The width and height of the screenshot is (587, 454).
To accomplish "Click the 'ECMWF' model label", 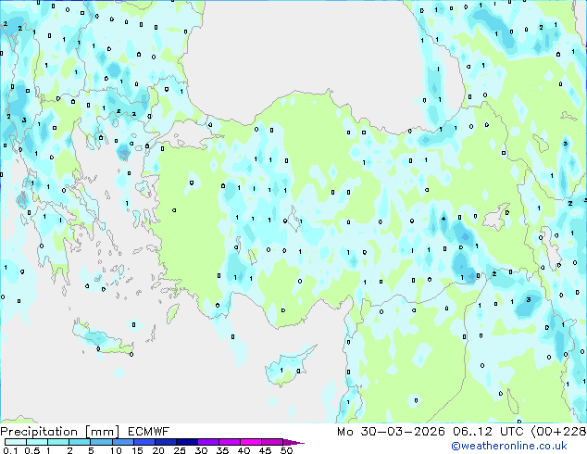I will point(149,432).
